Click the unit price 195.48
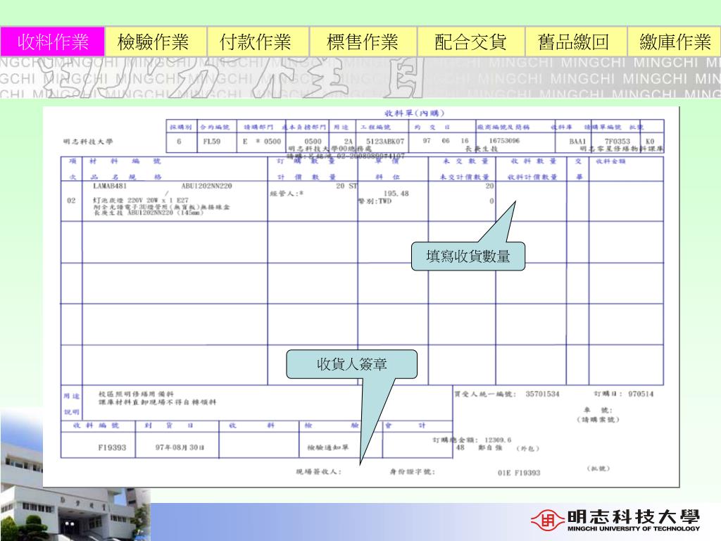Image resolution: width=721 pixels, height=541 pixels. click(396, 194)
